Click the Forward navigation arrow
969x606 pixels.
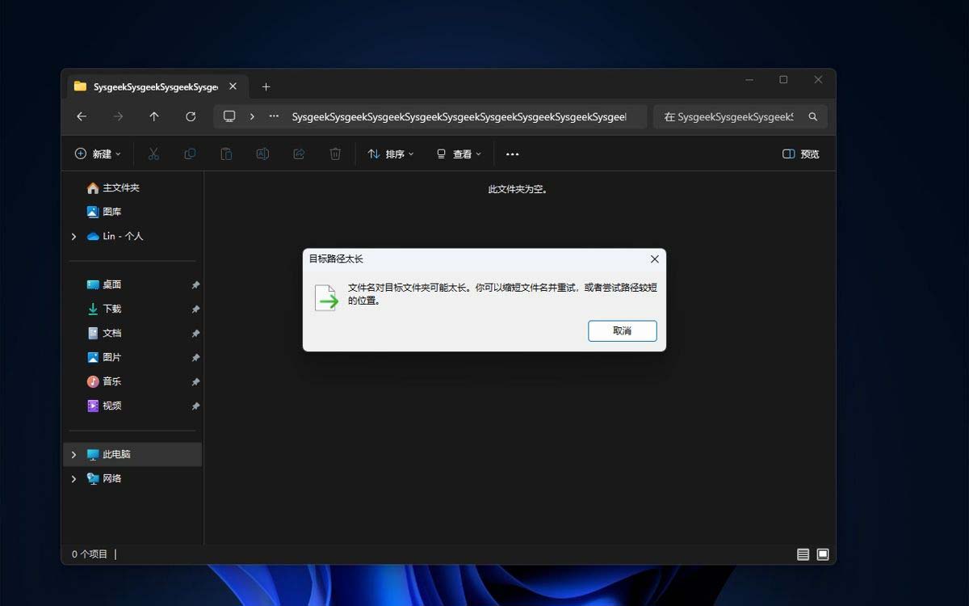click(x=118, y=116)
